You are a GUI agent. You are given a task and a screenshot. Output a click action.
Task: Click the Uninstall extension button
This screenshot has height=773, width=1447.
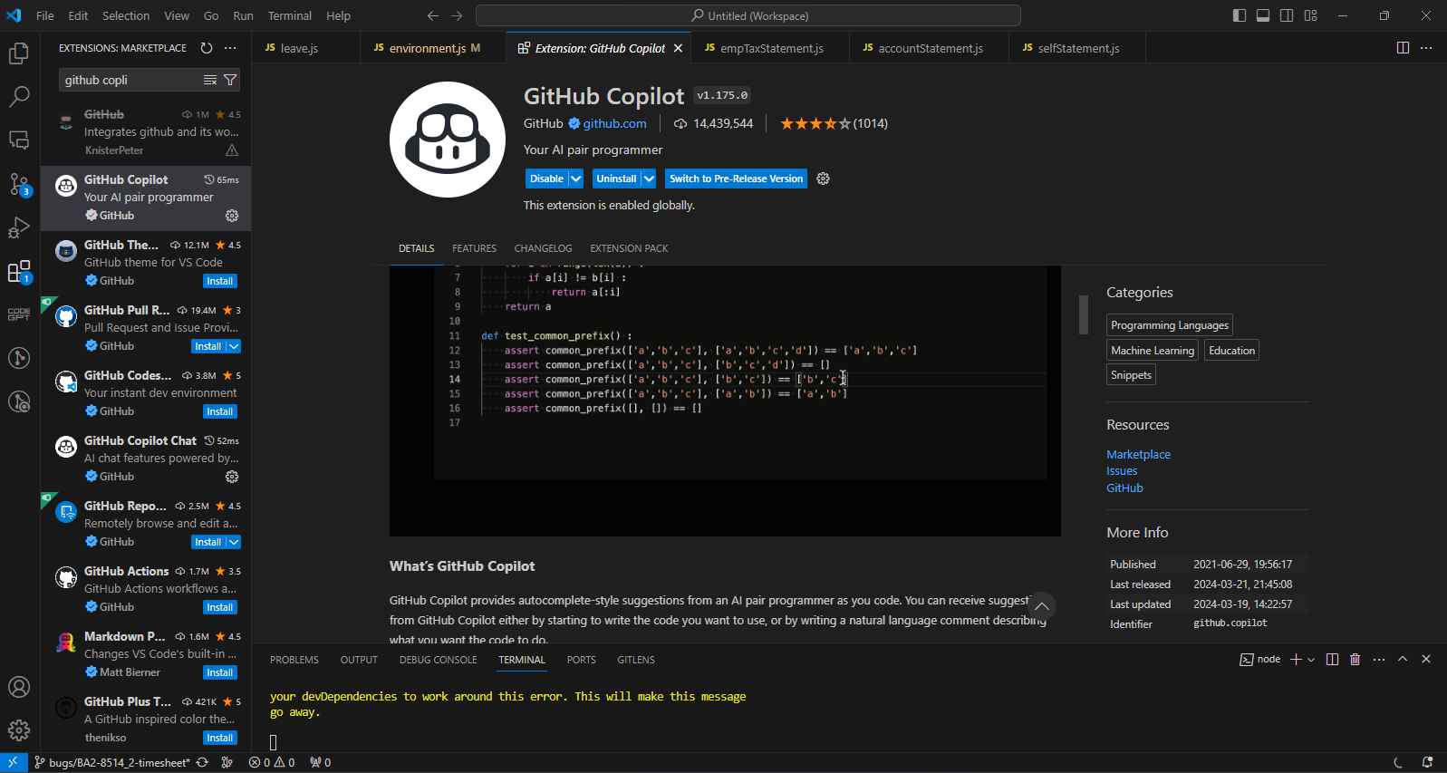point(616,179)
